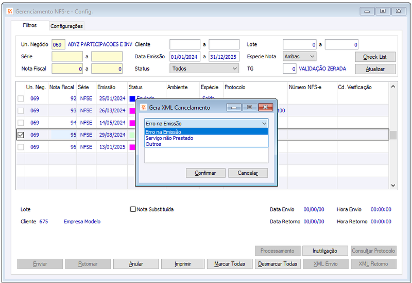Click the grid scrollbar up arrow
Screen dimensions: 412x283
pyautogui.click(x=393, y=86)
